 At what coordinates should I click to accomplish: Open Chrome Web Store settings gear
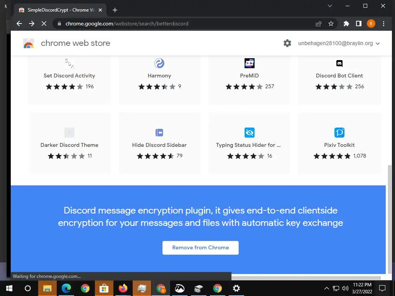(x=287, y=43)
